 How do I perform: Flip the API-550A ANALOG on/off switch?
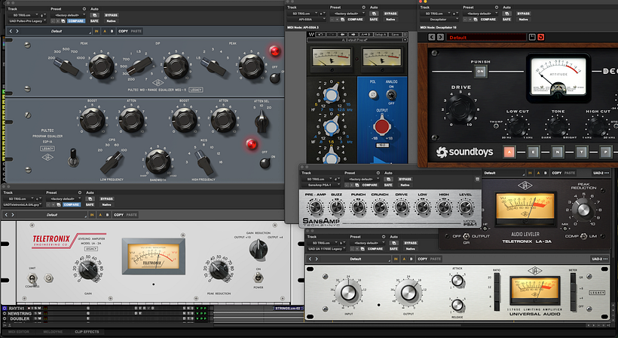click(x=391, y=94)
